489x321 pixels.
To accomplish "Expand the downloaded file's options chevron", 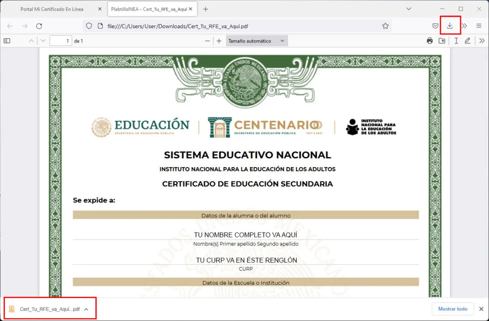I will pos(86,309).
